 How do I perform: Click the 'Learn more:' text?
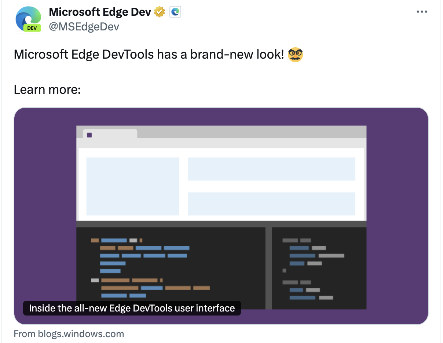coord(47,89)
